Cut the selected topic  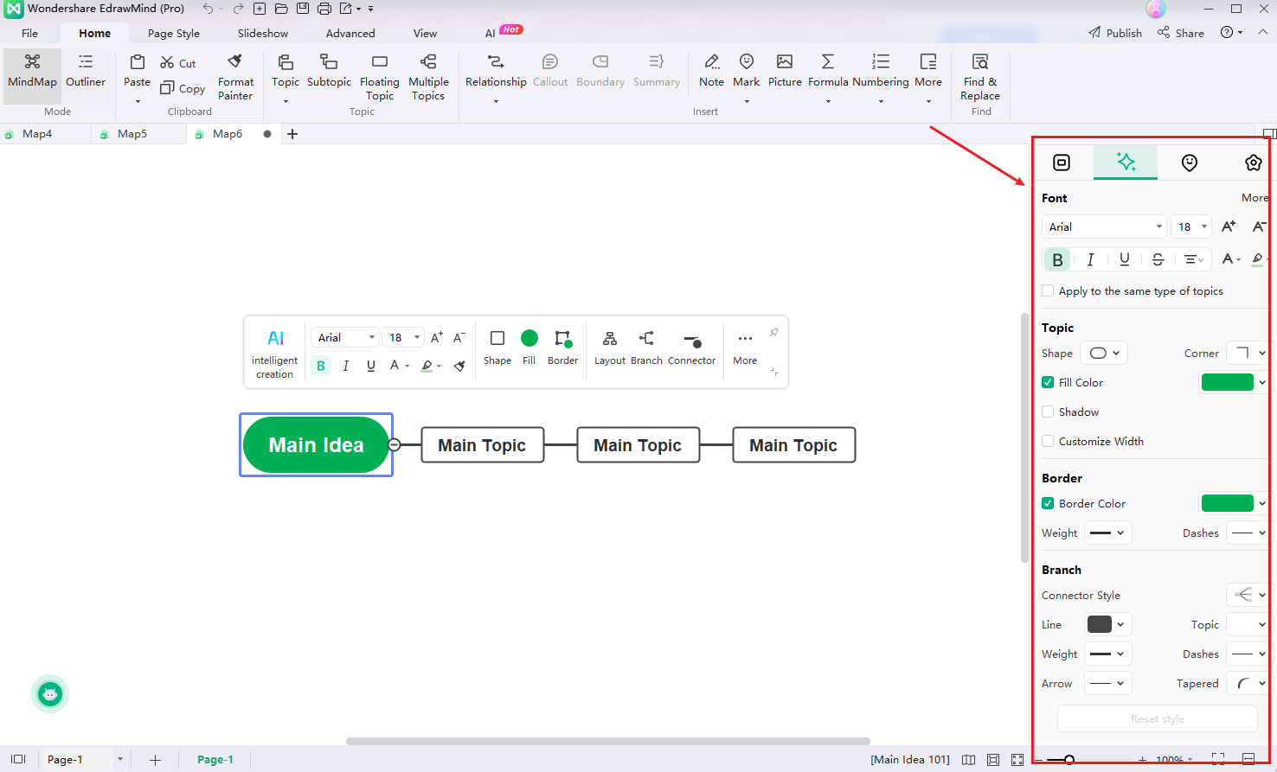tap(178, 63)
